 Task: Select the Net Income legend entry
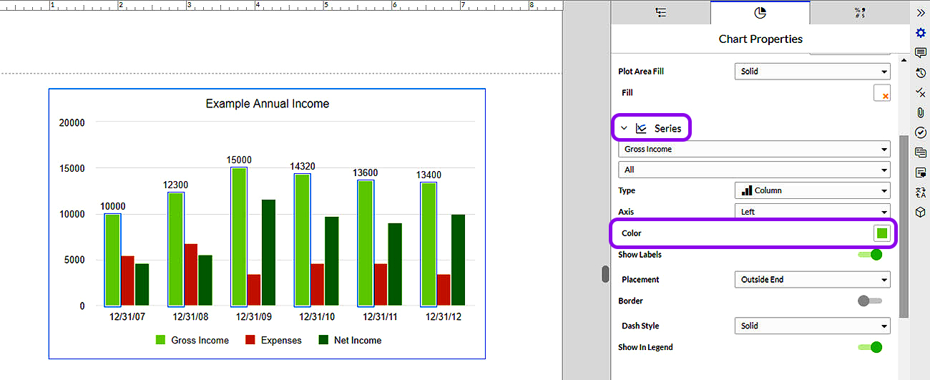(350, 341)
